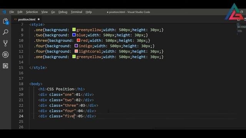
Task: Click indigo color swatch on line 11
Action: coord(76,46)
